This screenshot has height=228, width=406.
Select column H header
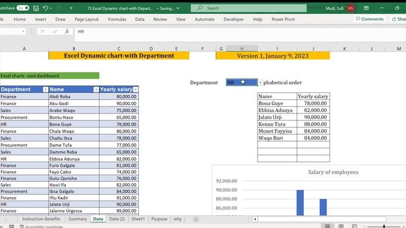tap(242, 49)
